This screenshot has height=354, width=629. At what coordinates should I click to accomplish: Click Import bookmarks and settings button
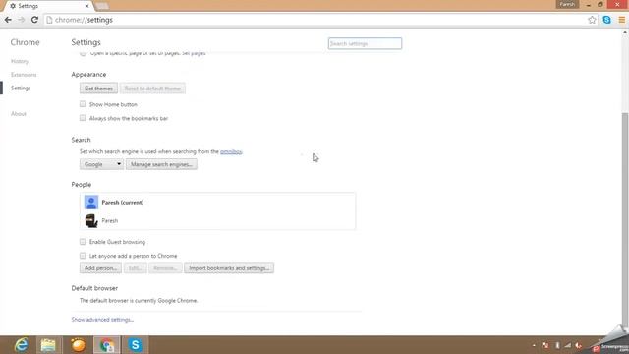229,268
